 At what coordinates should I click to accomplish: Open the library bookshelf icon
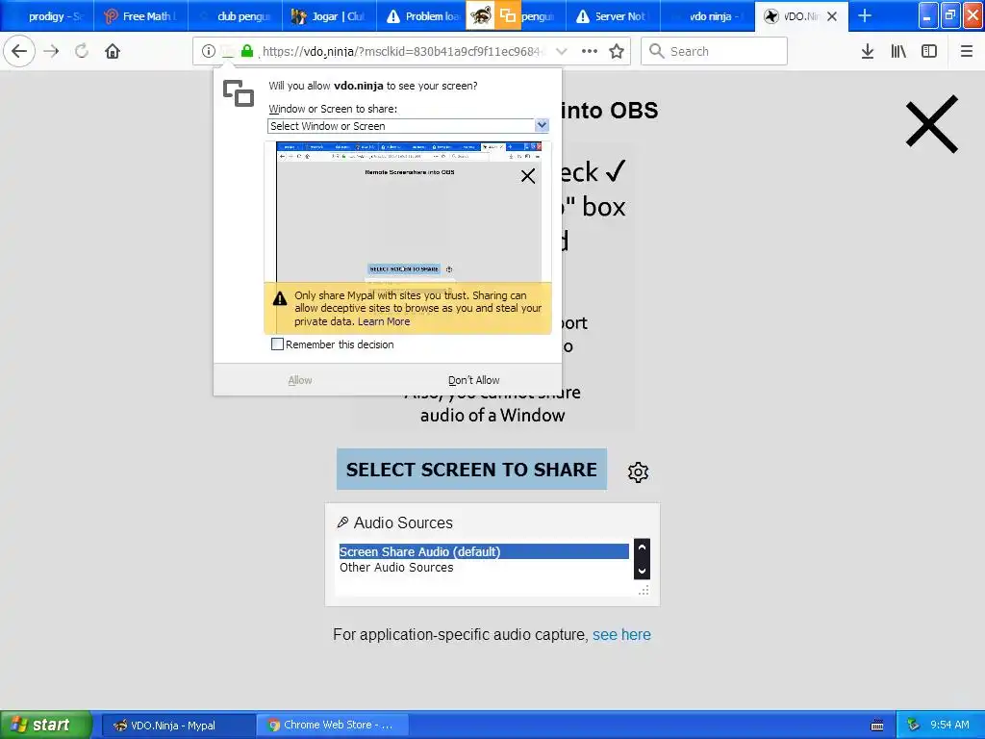pos(898,52)
